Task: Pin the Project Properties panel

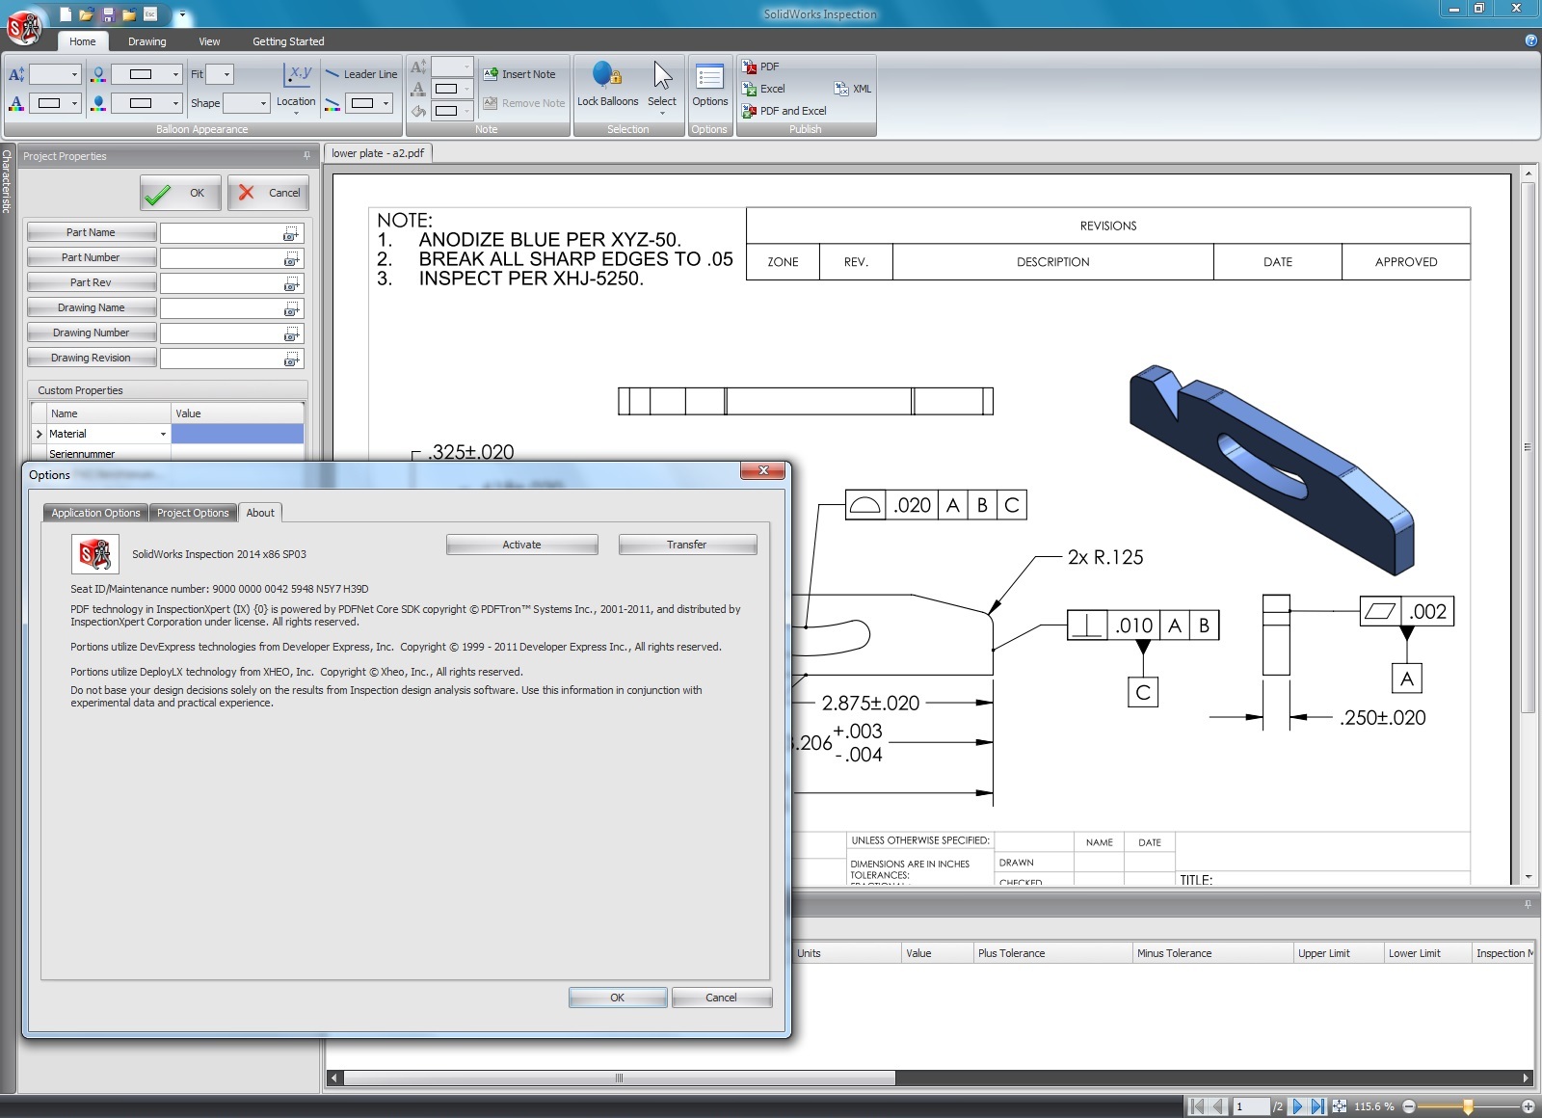Action: pyautogui.click(x=307, y=156)
